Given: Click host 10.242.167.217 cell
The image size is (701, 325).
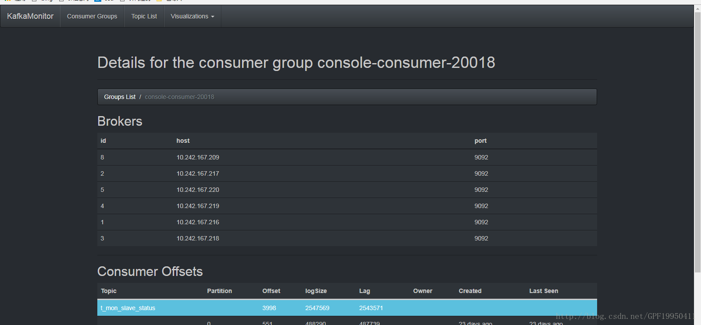Looking at the screenshot, I should [x=198, y=173].
